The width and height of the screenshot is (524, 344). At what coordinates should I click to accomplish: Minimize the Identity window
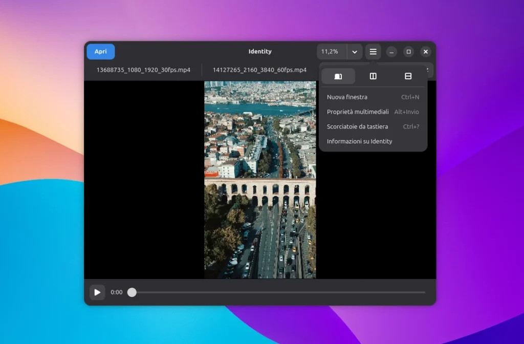pyautogui.click(x=391, y=52)
